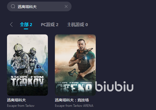Open the Escape from Tarkov cover thumbnail
This screenshot has height=110, width=156.
click(27, 65)
